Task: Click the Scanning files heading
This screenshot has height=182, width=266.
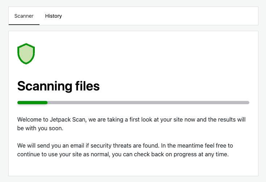Action: (58, 86)
